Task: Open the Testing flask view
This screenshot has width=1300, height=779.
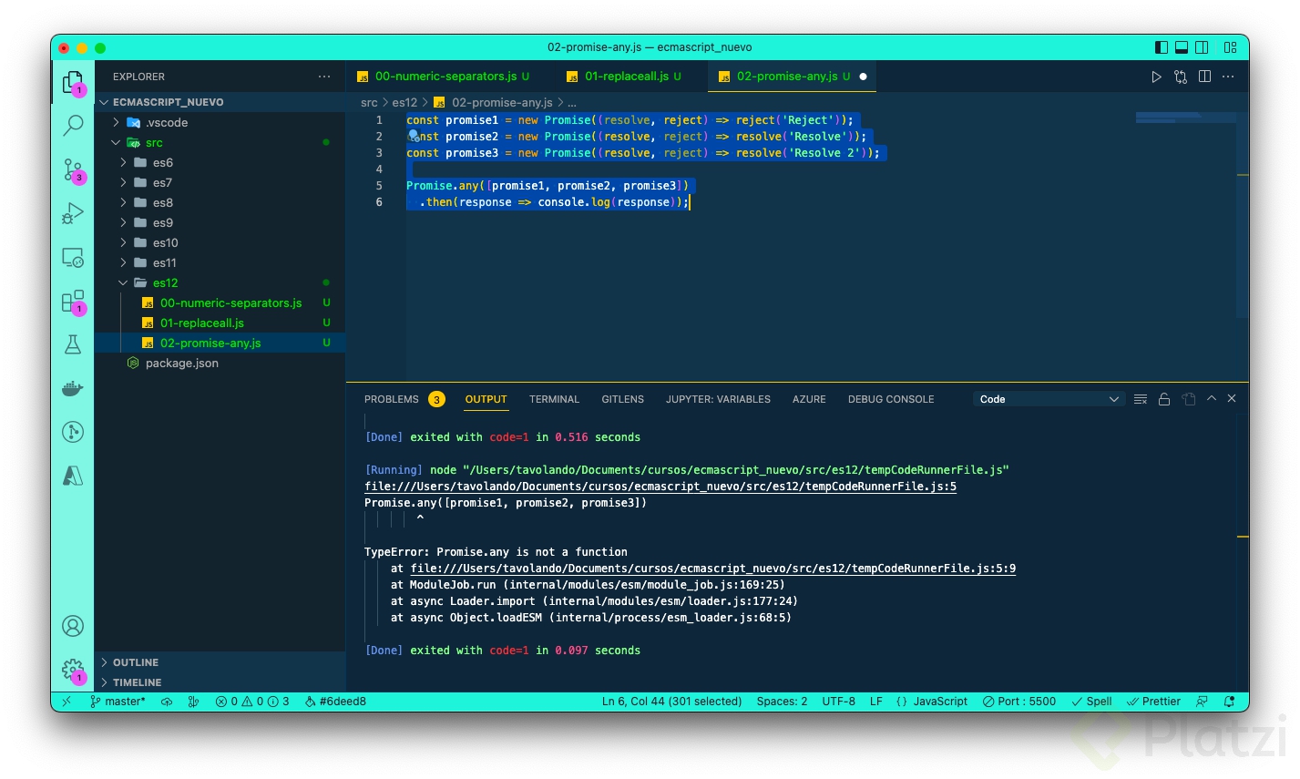Action: click(73, 344)
